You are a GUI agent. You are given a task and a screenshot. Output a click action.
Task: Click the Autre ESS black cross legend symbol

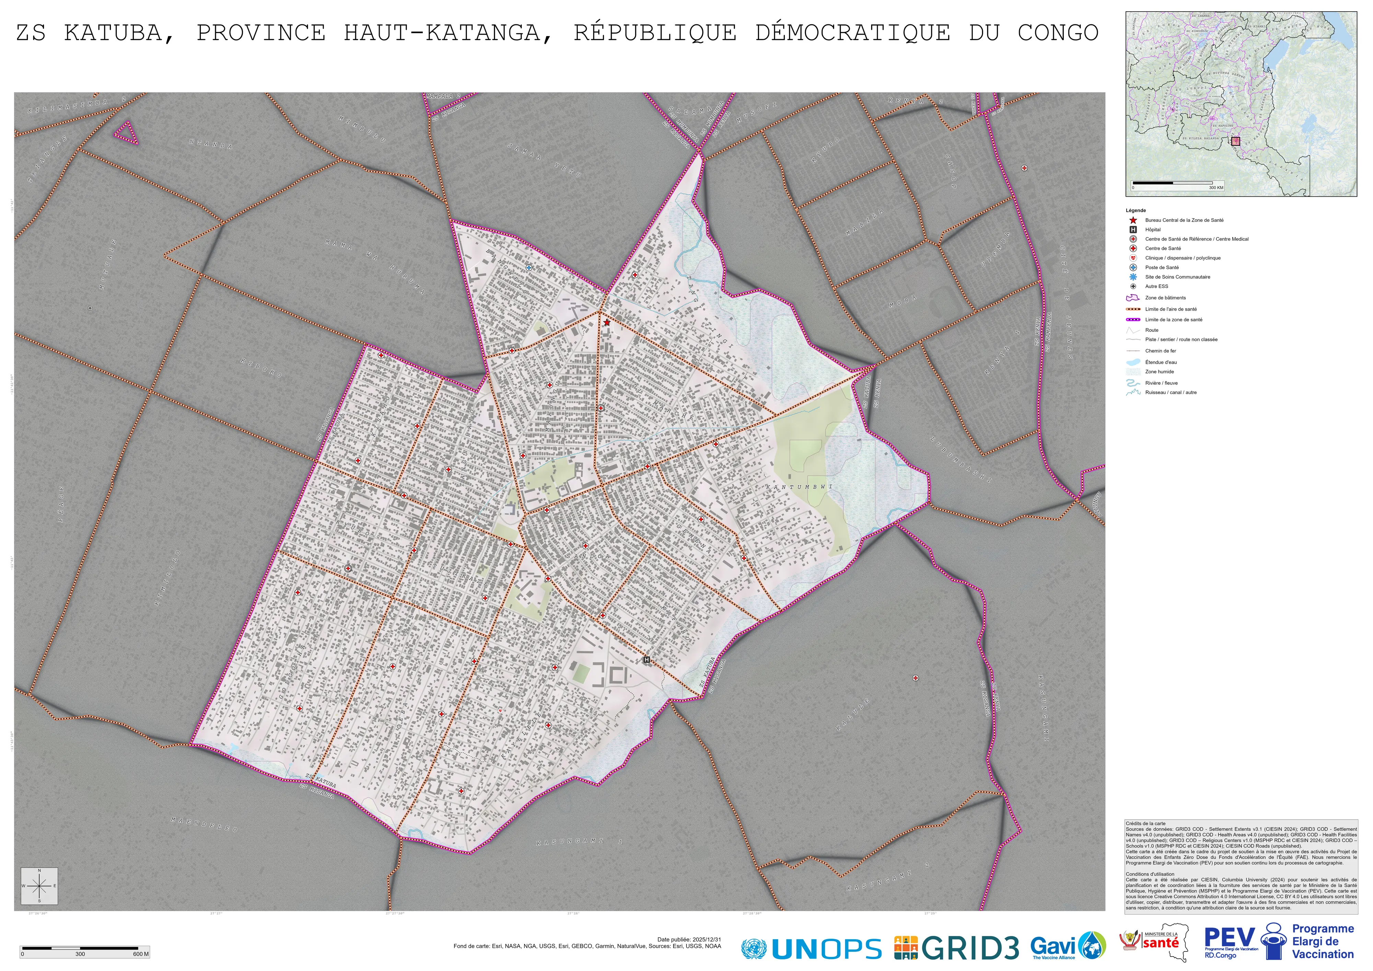pos(1133,286)
